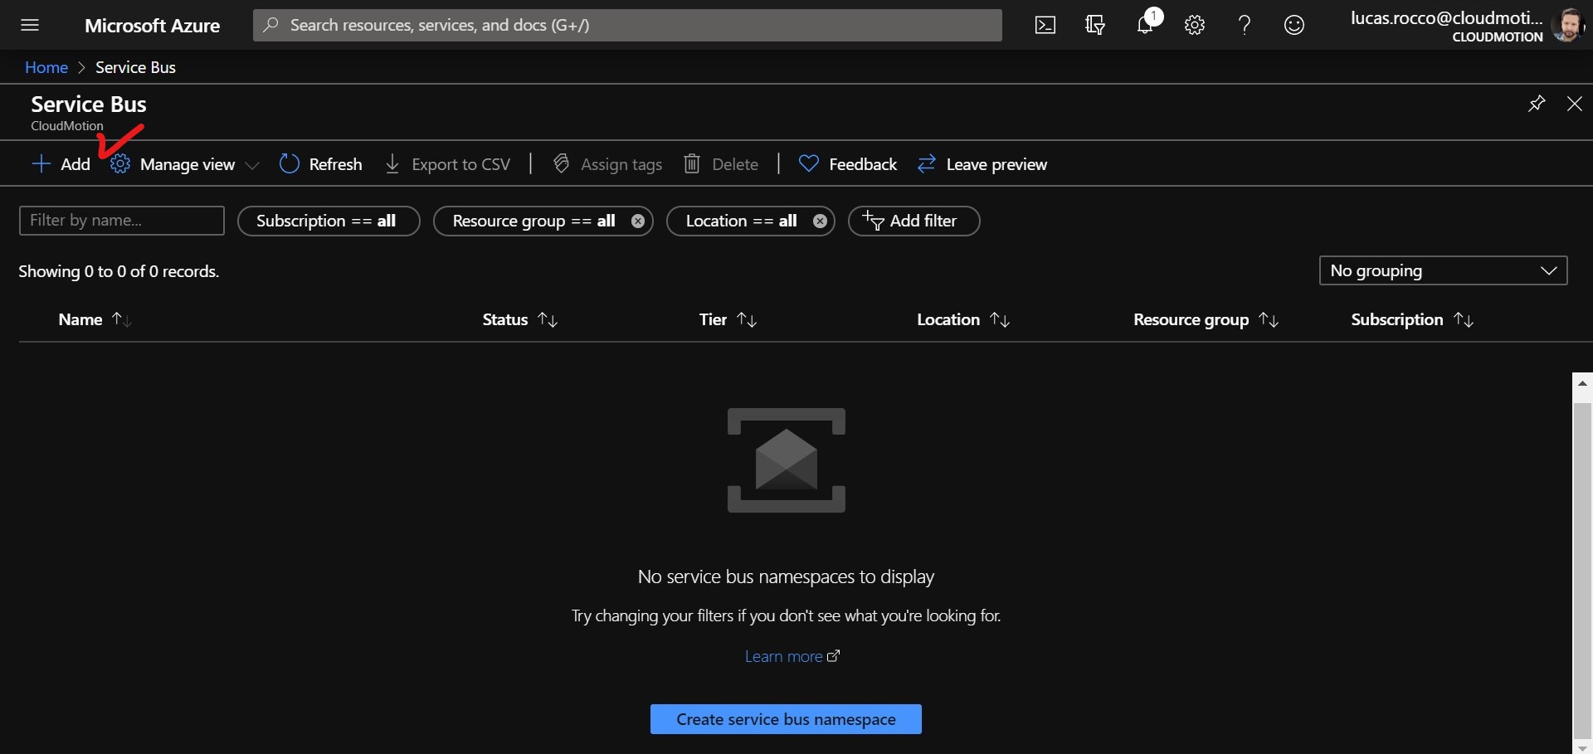Open the feedback smiley icon
Viewport: 1593px width, 754px height.
1294,25
